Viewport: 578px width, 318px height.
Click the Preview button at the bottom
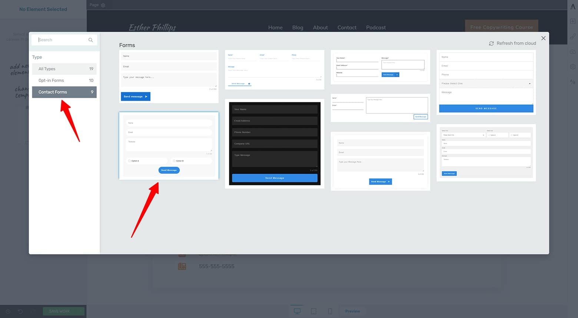352,311
